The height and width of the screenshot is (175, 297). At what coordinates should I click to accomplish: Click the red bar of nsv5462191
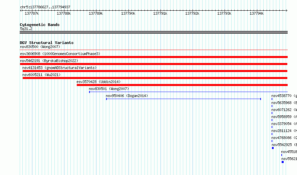tap(154, 64)
